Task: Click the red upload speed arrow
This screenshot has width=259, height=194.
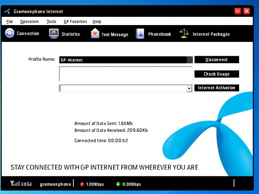Action: point(82,184)
